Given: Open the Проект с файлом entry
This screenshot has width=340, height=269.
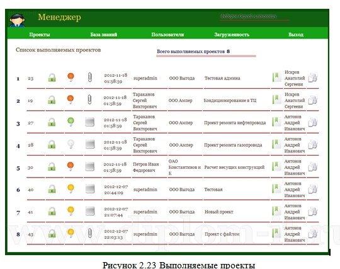Looking at the screenshot, I should click(222, 234).
